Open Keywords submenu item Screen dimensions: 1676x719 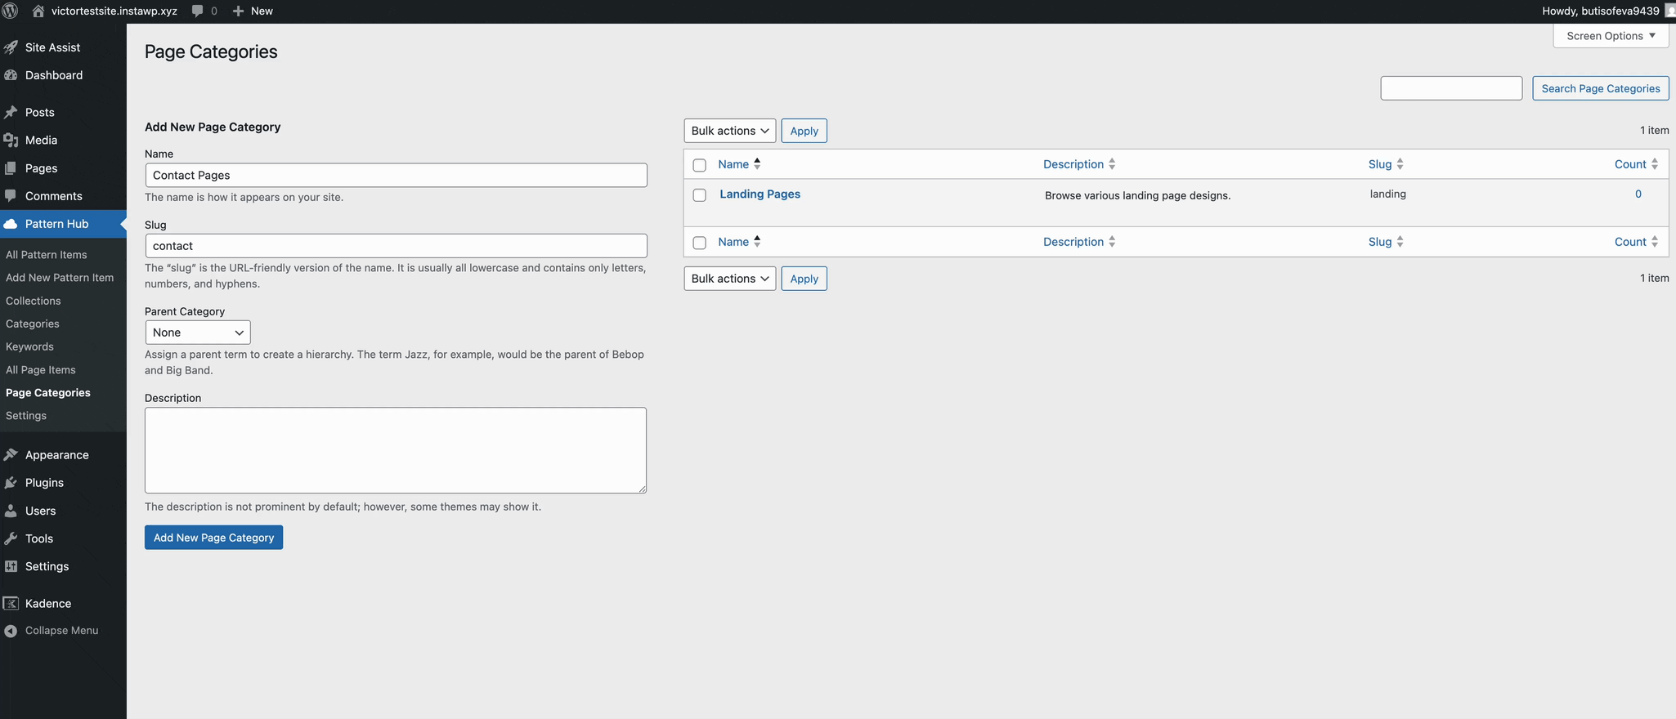[29, 346]
